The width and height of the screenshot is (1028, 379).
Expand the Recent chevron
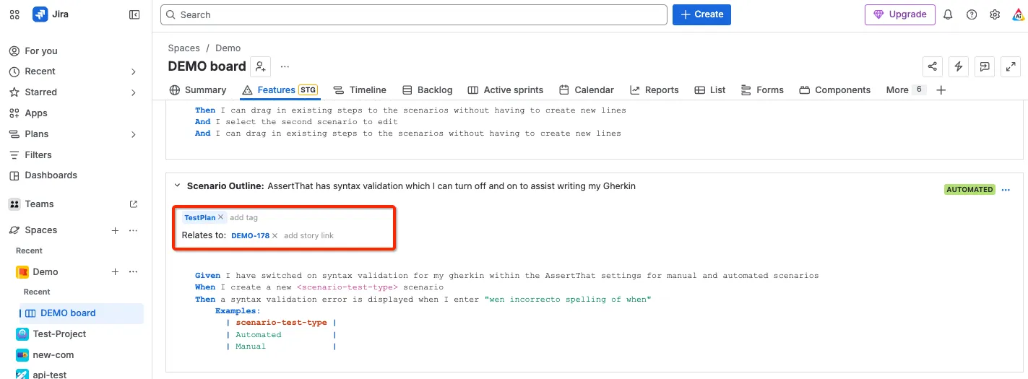[x=134, y=71]
